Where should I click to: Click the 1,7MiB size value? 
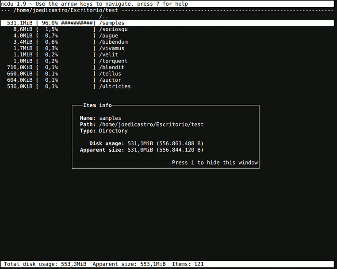click(x=23, y=48)
